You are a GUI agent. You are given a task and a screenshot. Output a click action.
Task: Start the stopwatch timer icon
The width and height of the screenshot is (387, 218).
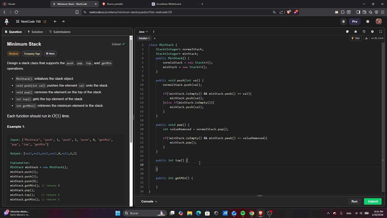click(x=343, y=21)
